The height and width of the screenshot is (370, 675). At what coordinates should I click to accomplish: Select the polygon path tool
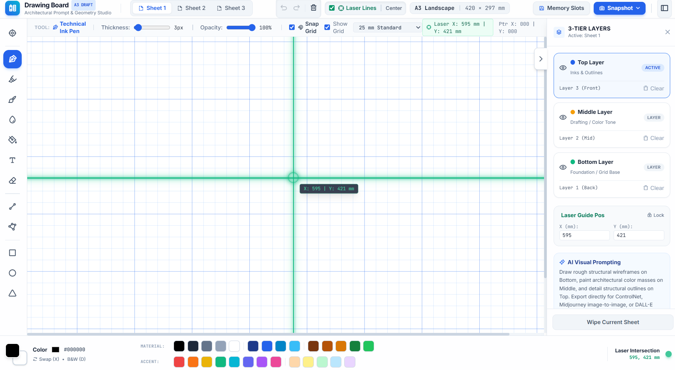(13, 227)
